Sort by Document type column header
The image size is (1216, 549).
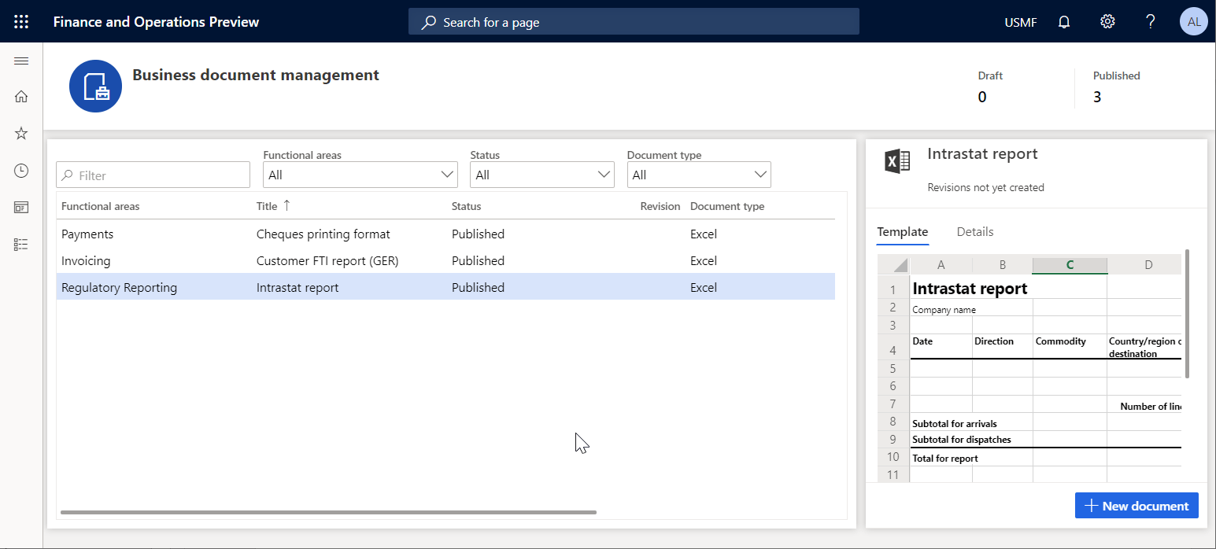coord(727,206)
